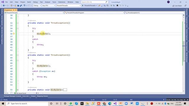Click 'catch (Exception ex)' on line 49
The width and height of the screenshot is (189, 106).
pyautogui.click(x=44, y=71)
